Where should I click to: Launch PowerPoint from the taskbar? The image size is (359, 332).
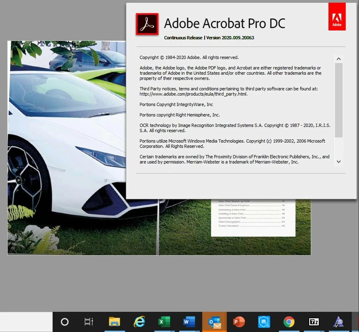tap(239, 322)
